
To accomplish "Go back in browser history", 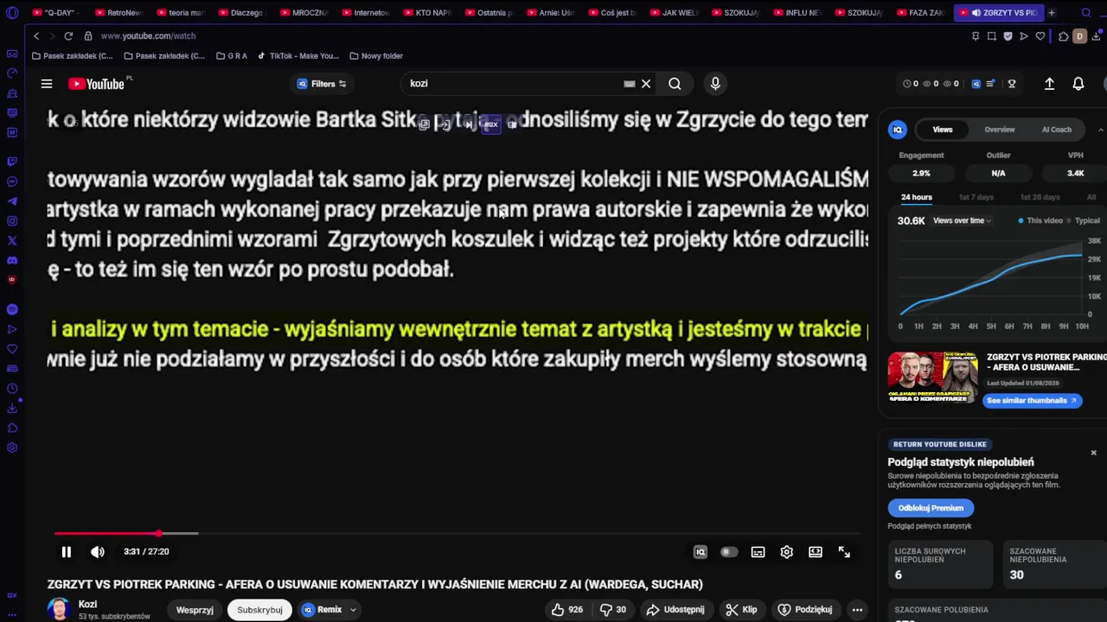I will pyautogui.click(x=36, y=36).
